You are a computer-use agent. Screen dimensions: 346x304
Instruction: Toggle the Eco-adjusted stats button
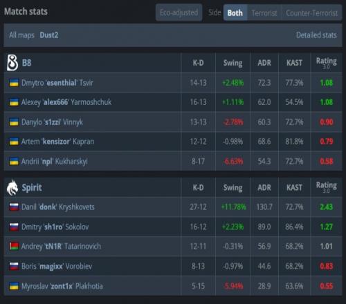179,12
